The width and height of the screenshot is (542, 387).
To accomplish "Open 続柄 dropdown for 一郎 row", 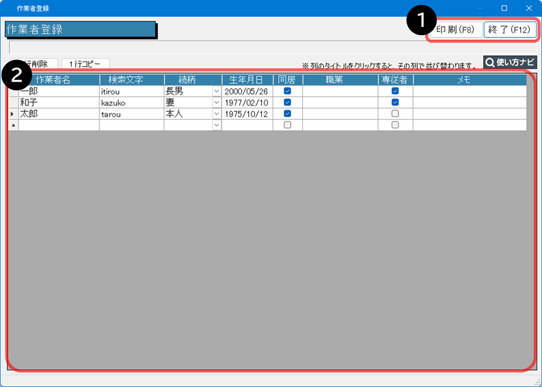I will (x=217, y=91).
